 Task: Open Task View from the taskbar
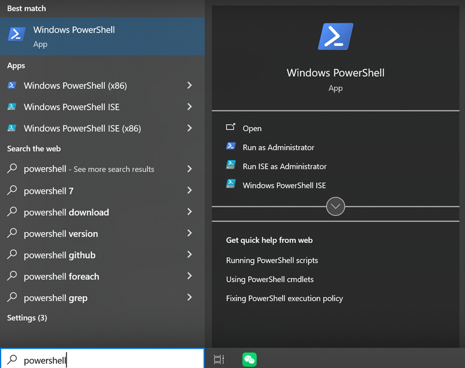pos(219,359)
